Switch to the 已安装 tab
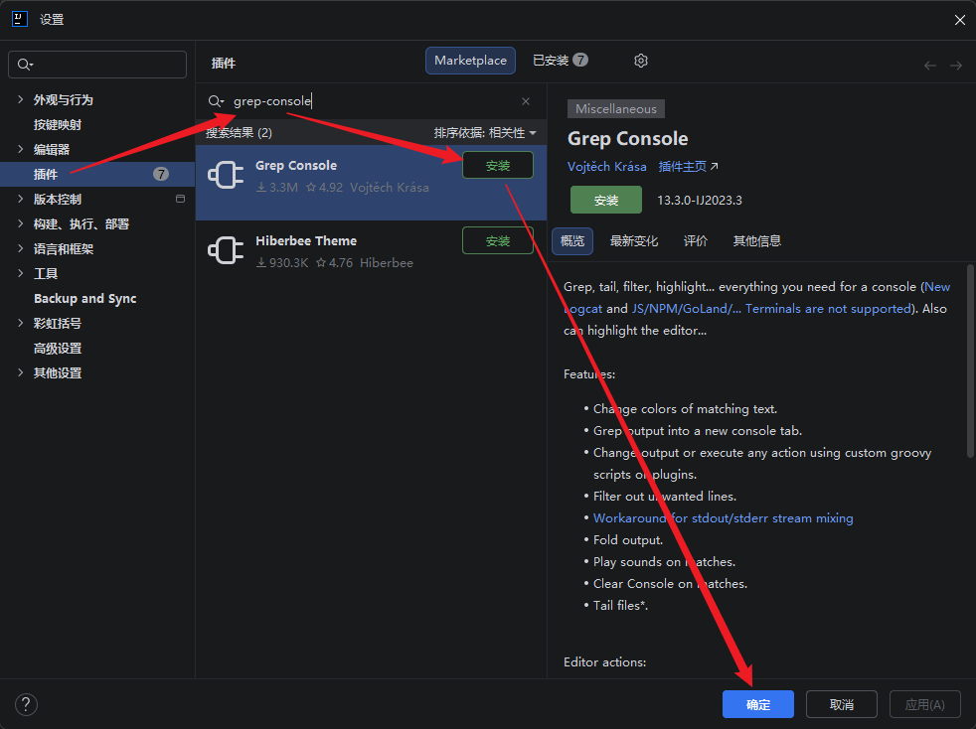This screenshot has width=976, height=729. (x=560, y=61)
